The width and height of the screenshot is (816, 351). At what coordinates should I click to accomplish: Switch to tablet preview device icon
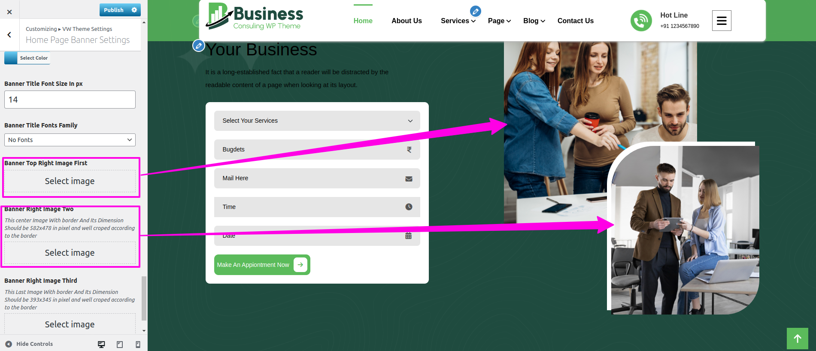pyautogui.click(x=120, y=344)
